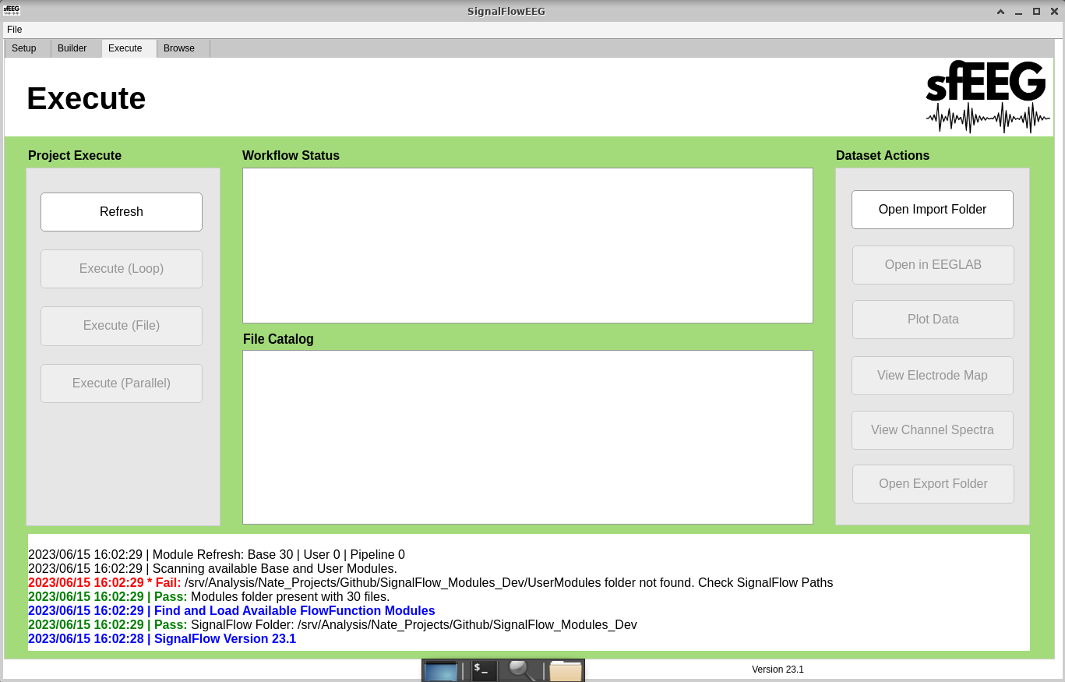Click the sfEEG title bar app icon

tap(12, 11)
